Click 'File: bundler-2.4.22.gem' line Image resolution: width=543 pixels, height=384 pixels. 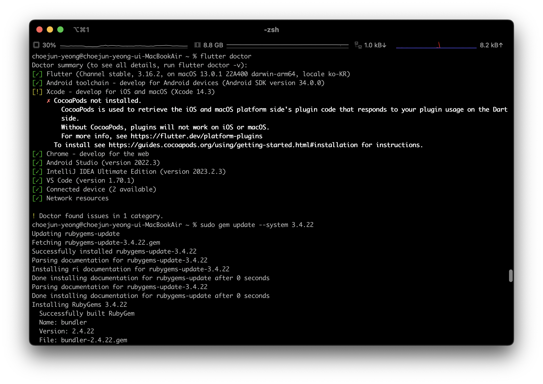(x=83, y=340)
